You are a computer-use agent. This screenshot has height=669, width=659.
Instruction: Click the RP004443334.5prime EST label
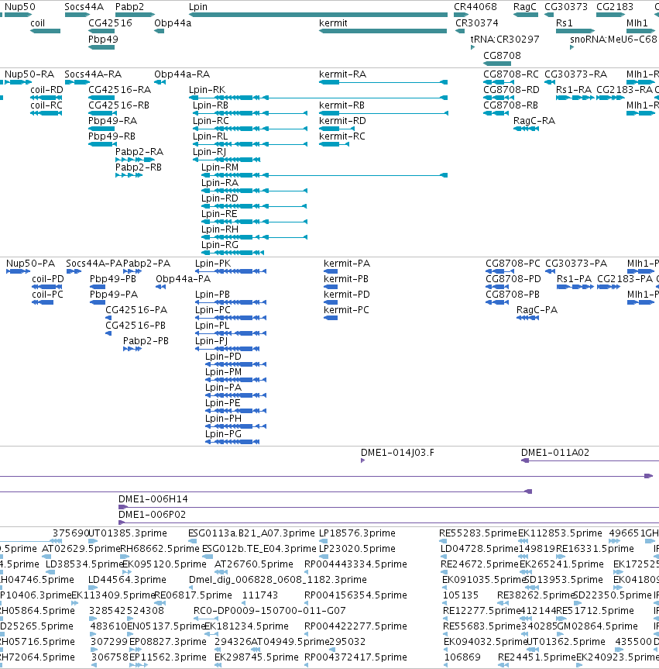tap(355, 564)
